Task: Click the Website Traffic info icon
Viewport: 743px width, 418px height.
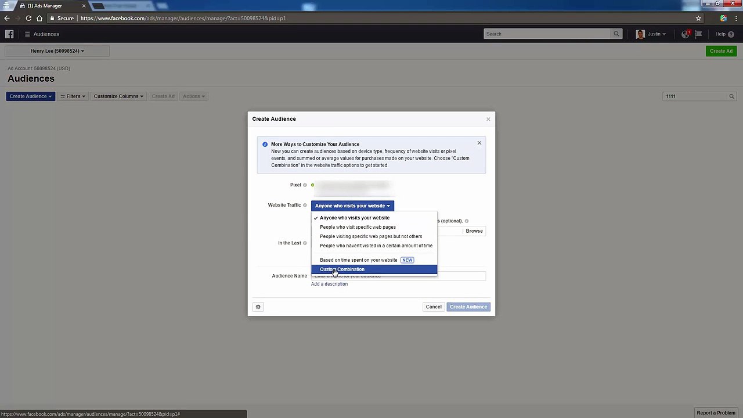Action: pos(305,206)
